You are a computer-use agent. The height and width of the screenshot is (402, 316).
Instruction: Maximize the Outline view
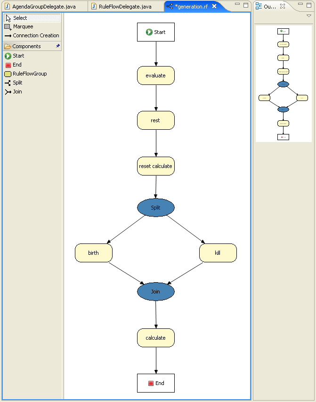309,5
